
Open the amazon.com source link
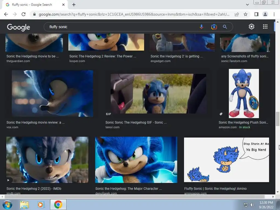click(x=227, y=127)
